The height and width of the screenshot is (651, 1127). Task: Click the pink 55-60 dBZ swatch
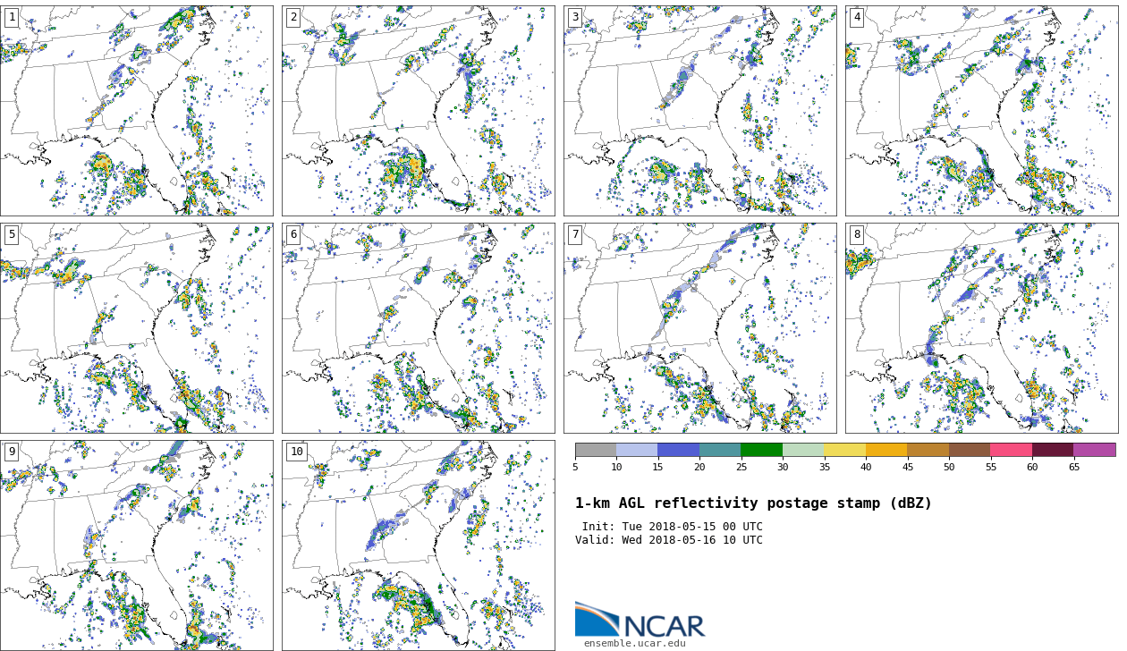(1011, 450)
